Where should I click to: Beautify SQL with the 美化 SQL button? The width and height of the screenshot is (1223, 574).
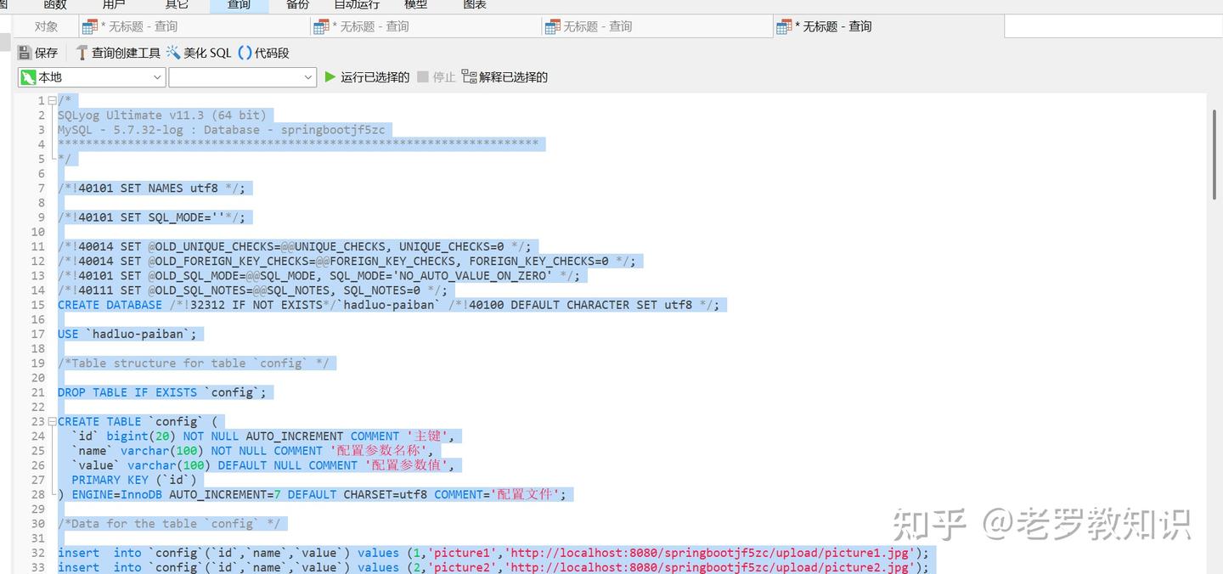click(199, 53)
